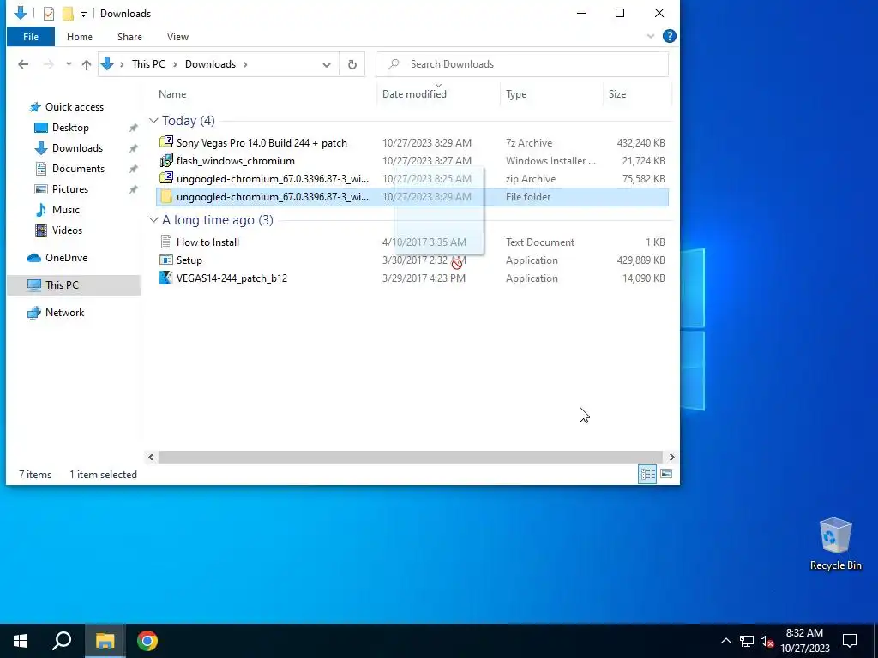Click the right arrow of horizontal scrollbar
878x658 pixels.
(x=672, y=458)
